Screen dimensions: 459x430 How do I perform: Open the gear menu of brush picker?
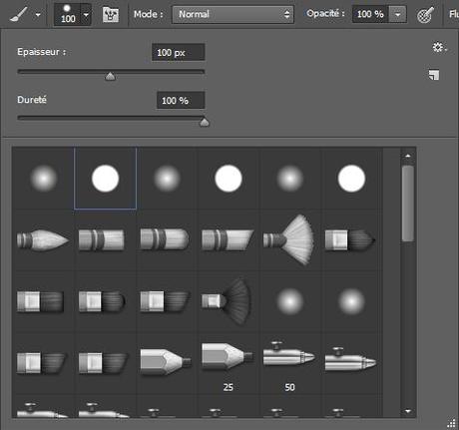439,48
